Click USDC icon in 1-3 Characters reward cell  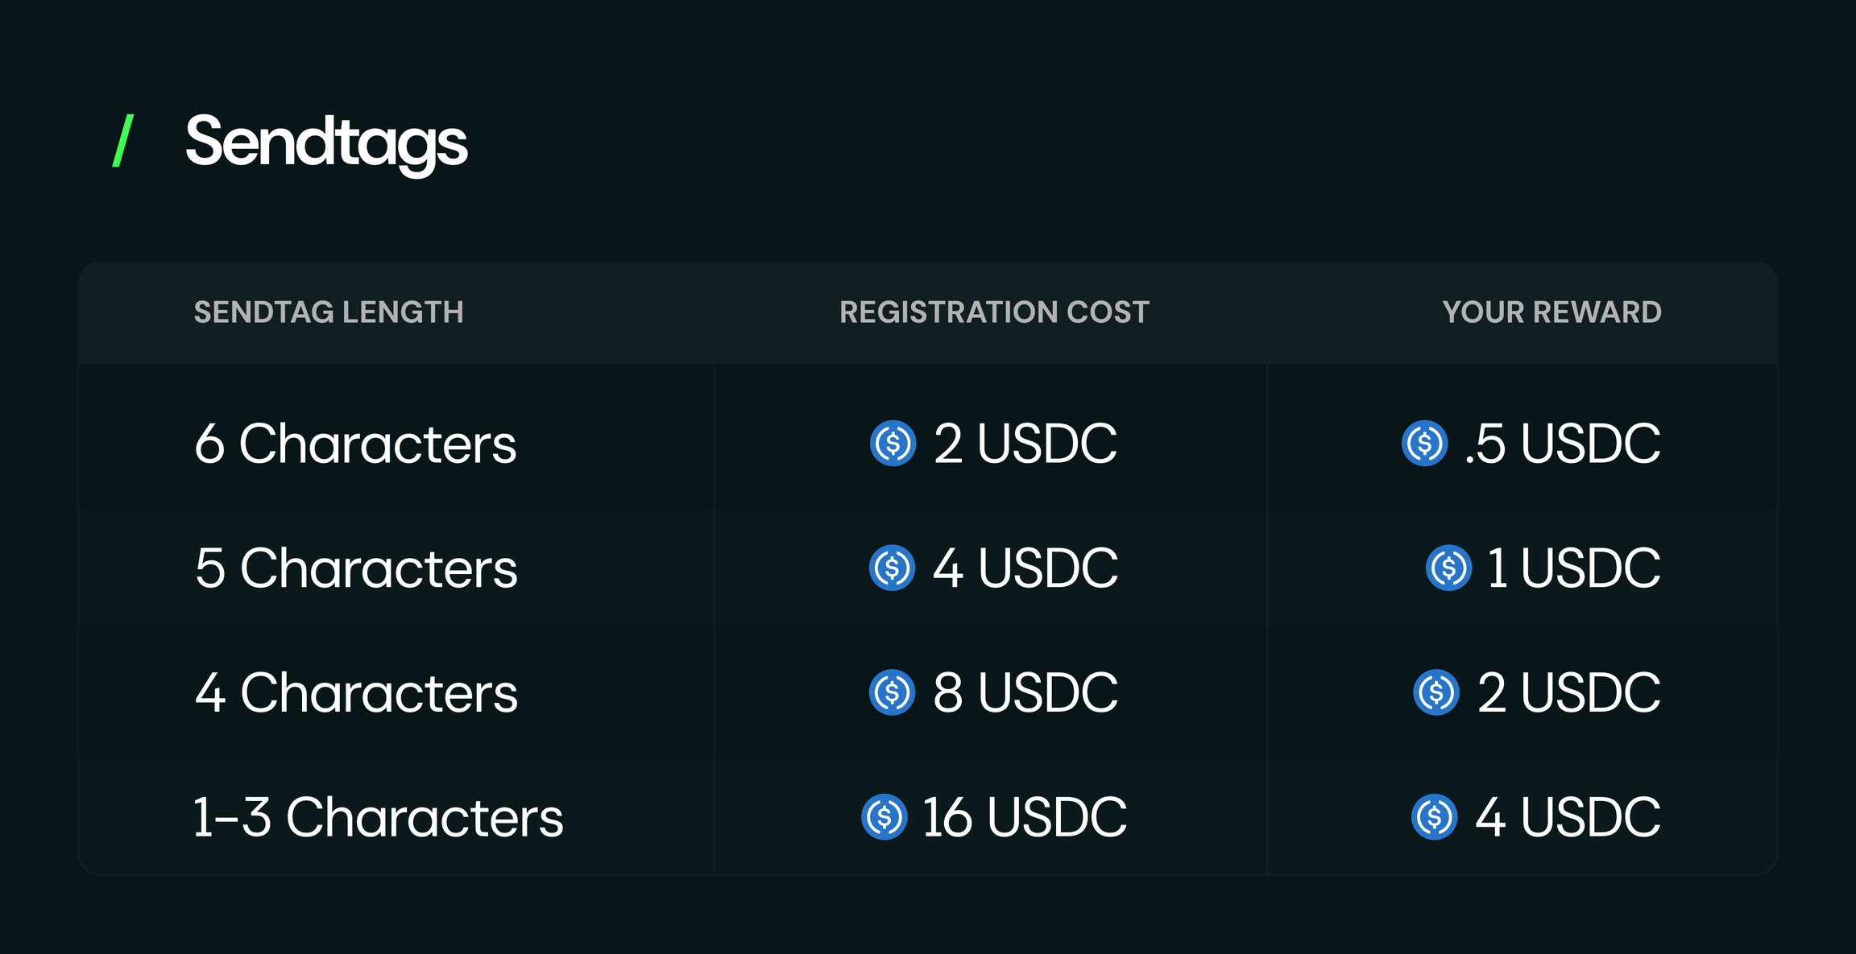(x=1434, y=817)
